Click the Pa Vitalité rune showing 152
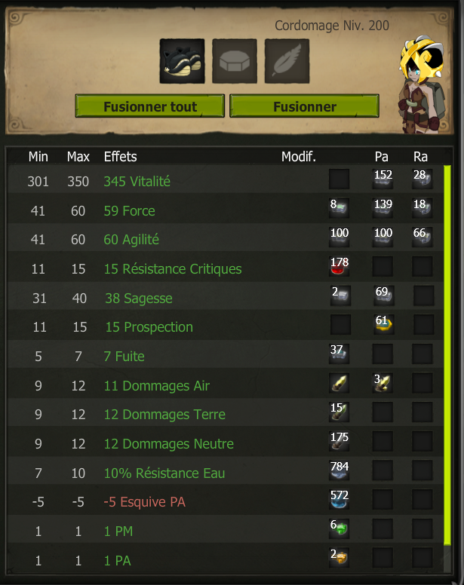Viewport: 464px width, 585px height. pos(383,179)
